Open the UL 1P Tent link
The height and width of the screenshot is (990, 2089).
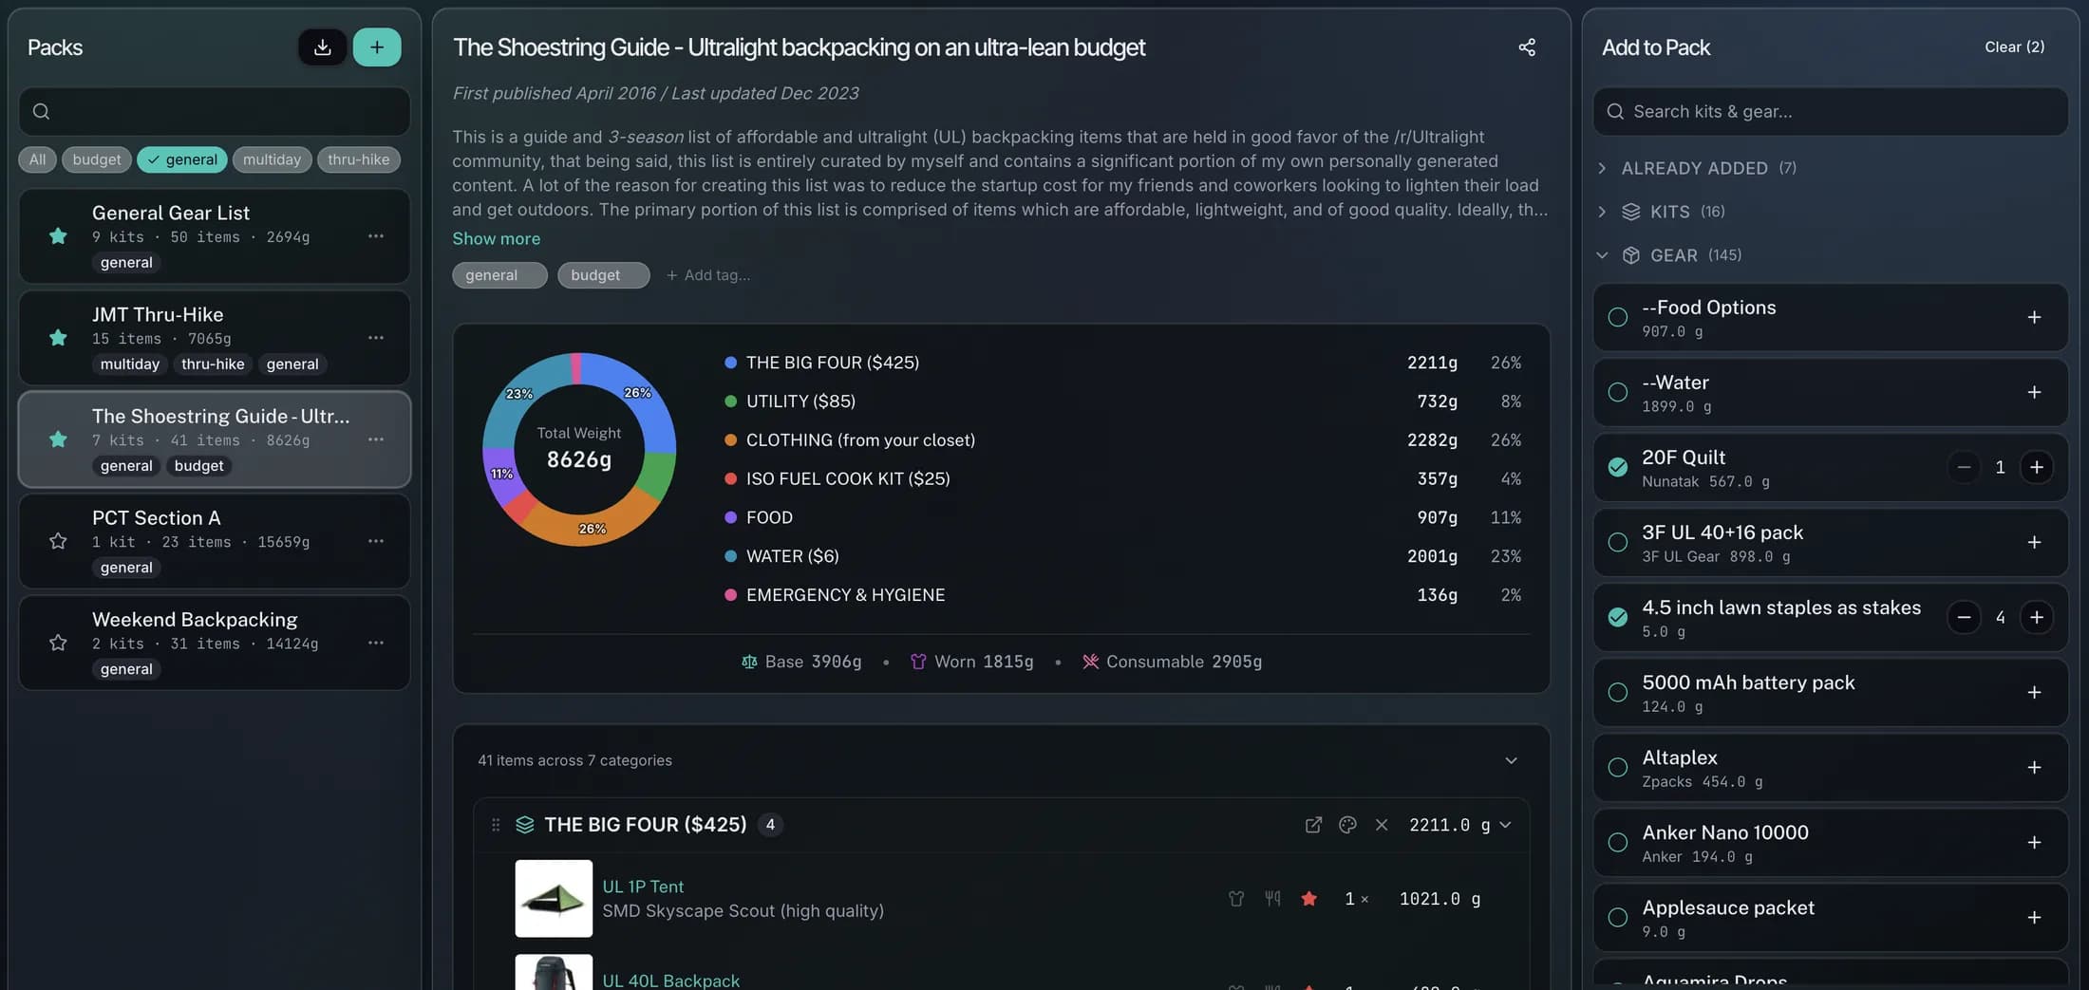pyautogui.click(x=643, y=887)
